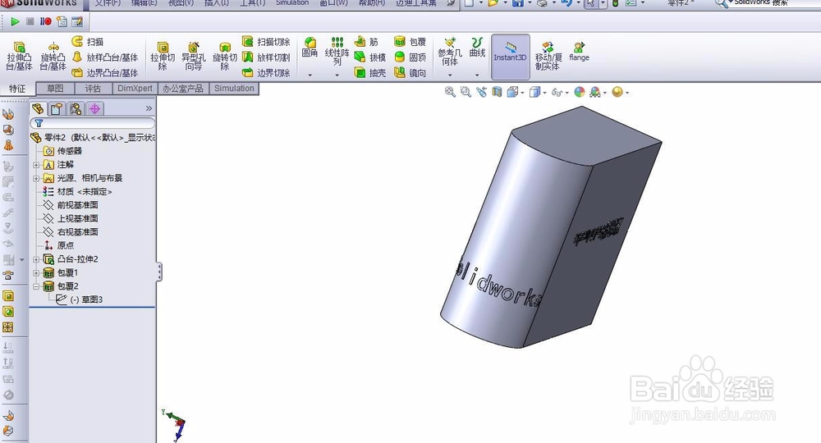Start recording a macro
Screen dimensions: 821x443
click(45, 21)
